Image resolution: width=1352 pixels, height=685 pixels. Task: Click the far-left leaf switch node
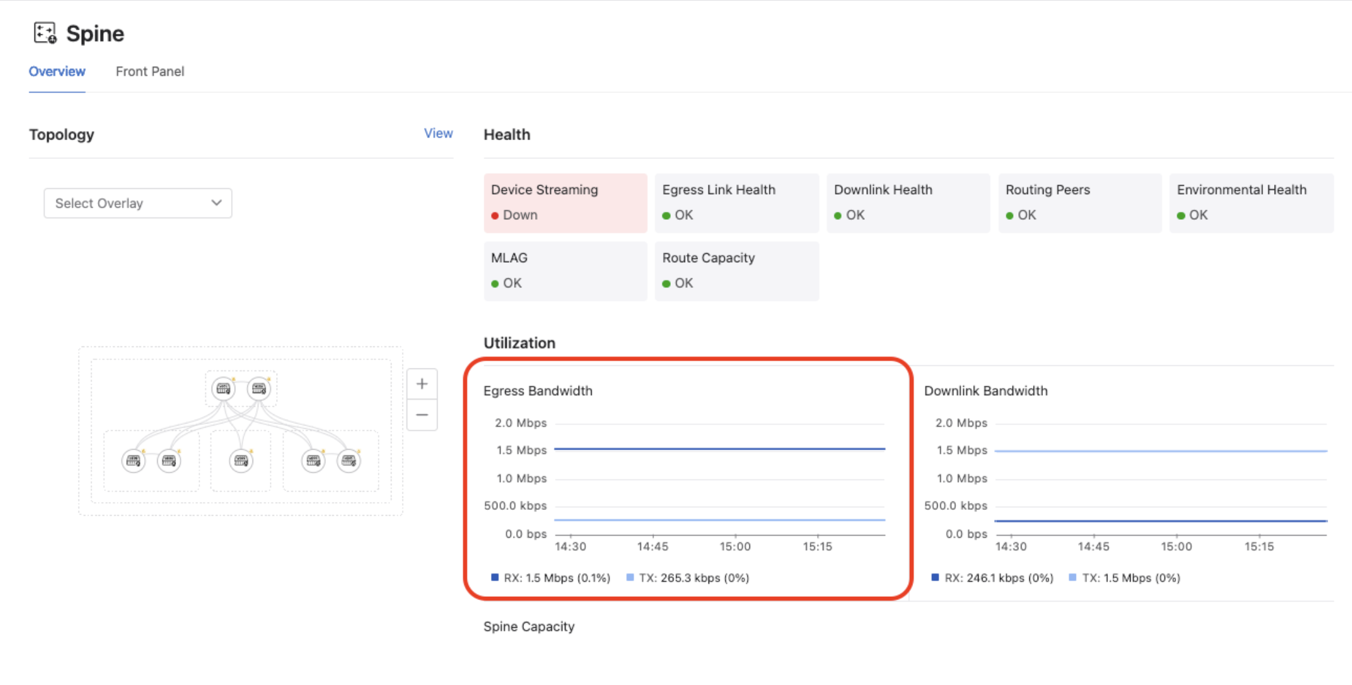click(134, 461)
